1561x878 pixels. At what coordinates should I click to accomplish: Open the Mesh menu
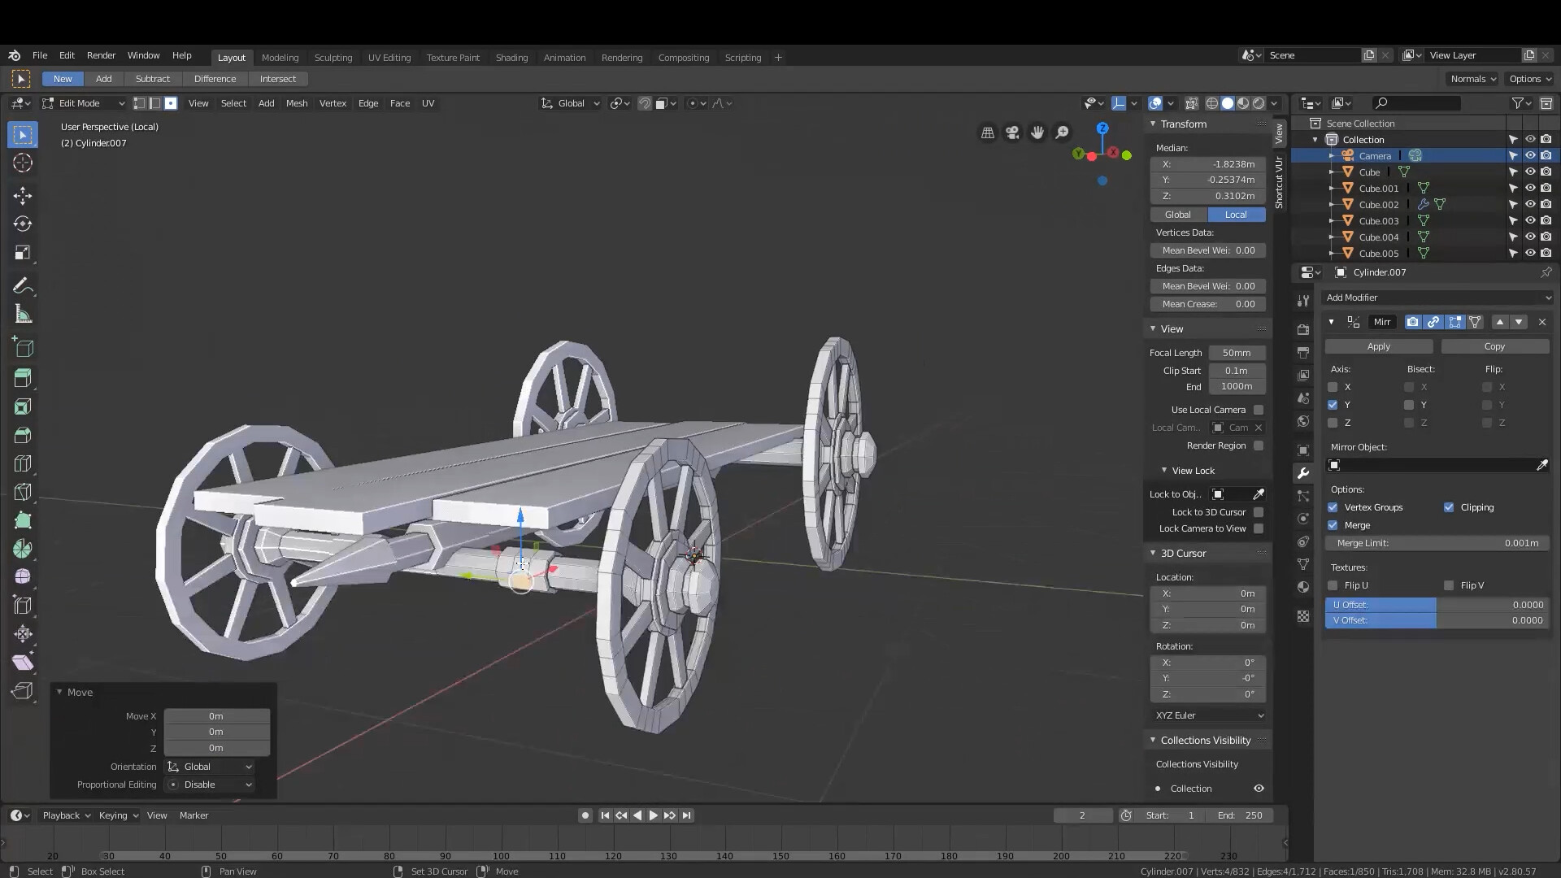point(297,103)
